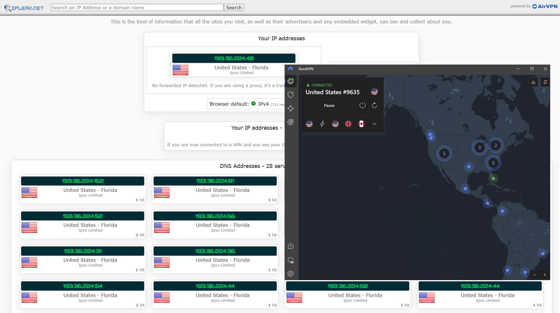Click the NordVPN reconnect refresh icon
Screen dimensions: 560x313
[x=374, y=105]
